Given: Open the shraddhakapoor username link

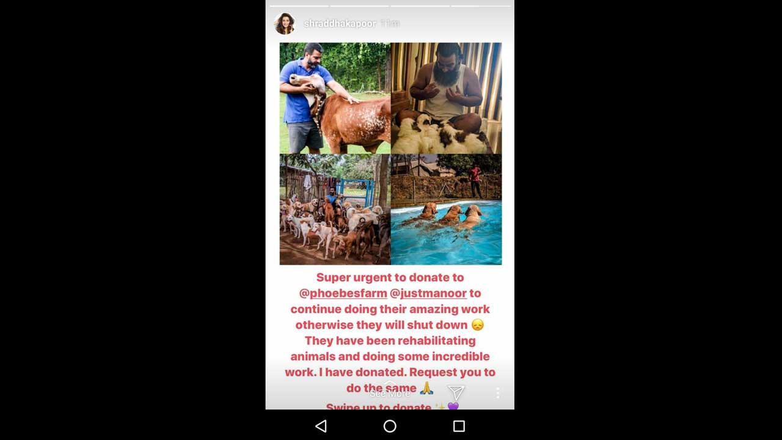Looking at the screenshot, I should tap(340, 23).
